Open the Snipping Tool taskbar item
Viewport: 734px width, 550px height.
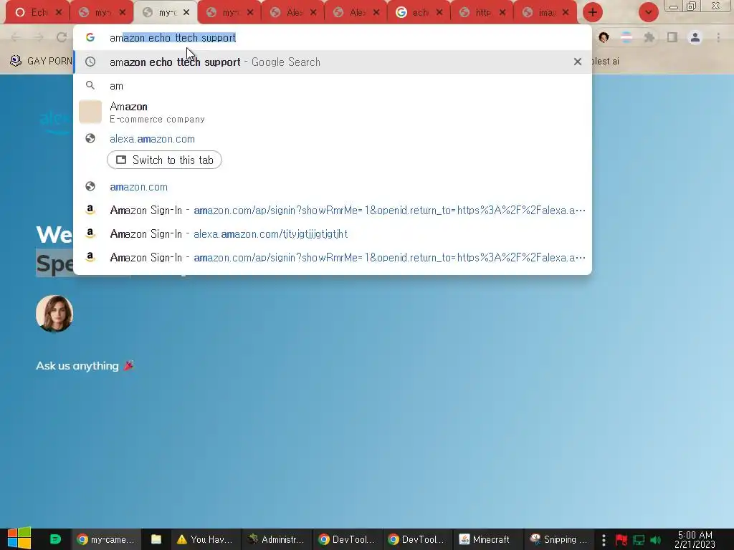pos(558,539)
